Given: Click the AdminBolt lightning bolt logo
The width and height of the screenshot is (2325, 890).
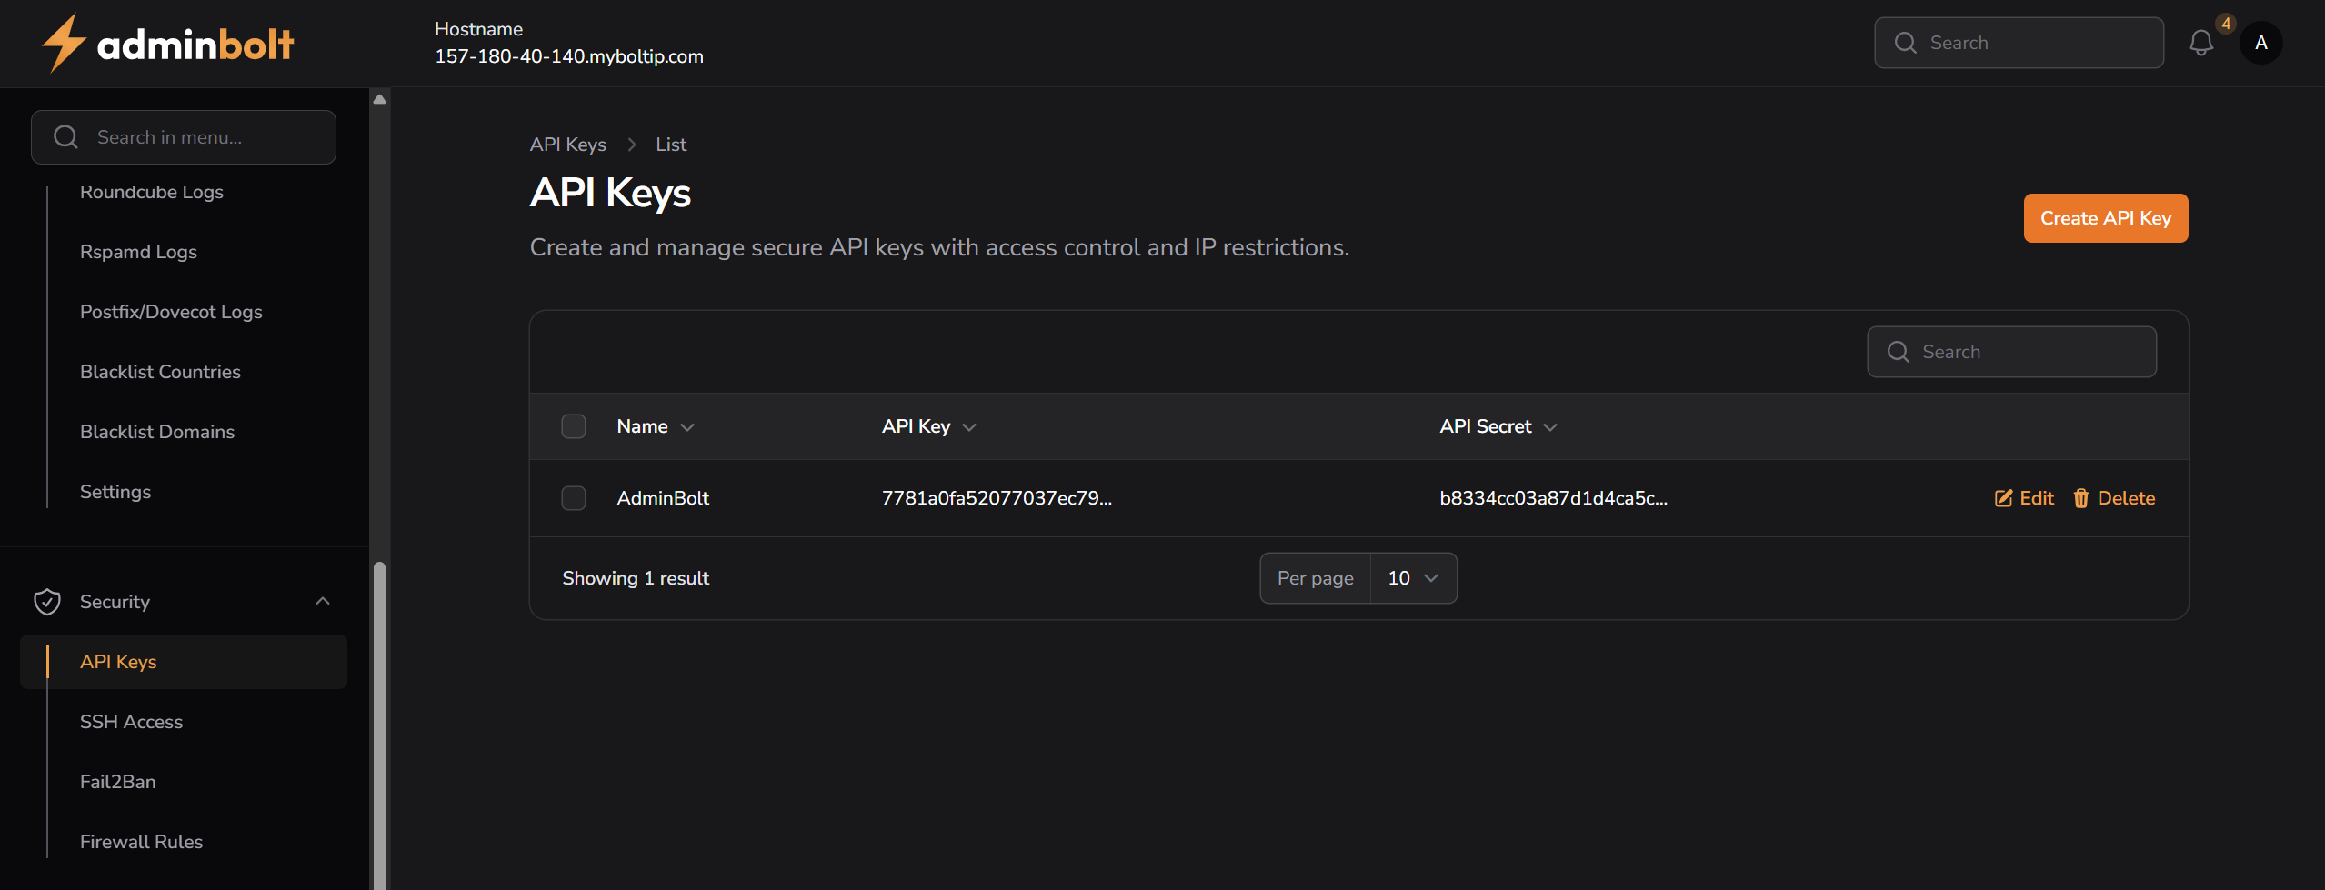Looking at the screenshot, I should [x=62, y=42].
